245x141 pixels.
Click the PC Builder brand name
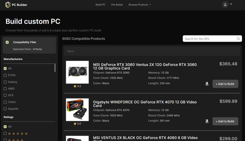[x=20, y=5]
